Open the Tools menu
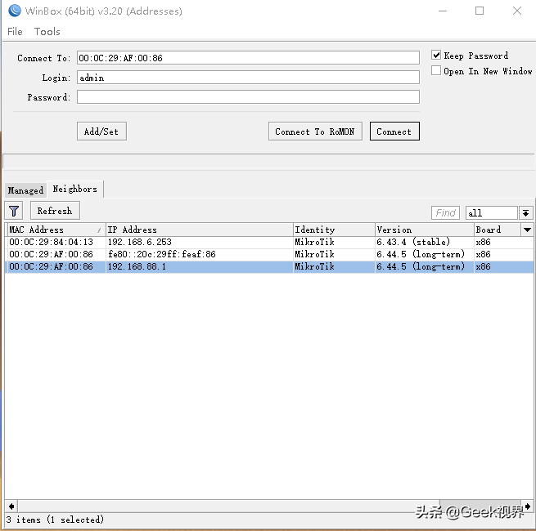Viewport: 536px width, 531px height. tap(47, 31)
